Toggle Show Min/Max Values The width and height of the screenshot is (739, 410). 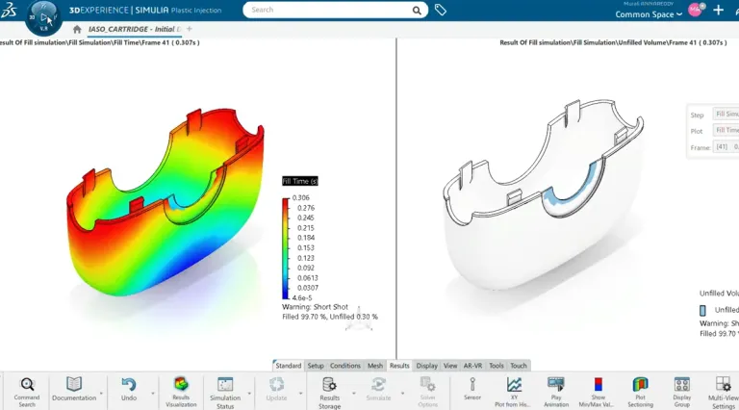click(599, 392)
